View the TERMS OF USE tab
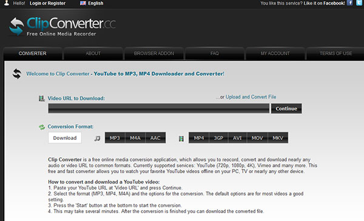This screenshot has height=221, width=364. [x=335, y=53]
